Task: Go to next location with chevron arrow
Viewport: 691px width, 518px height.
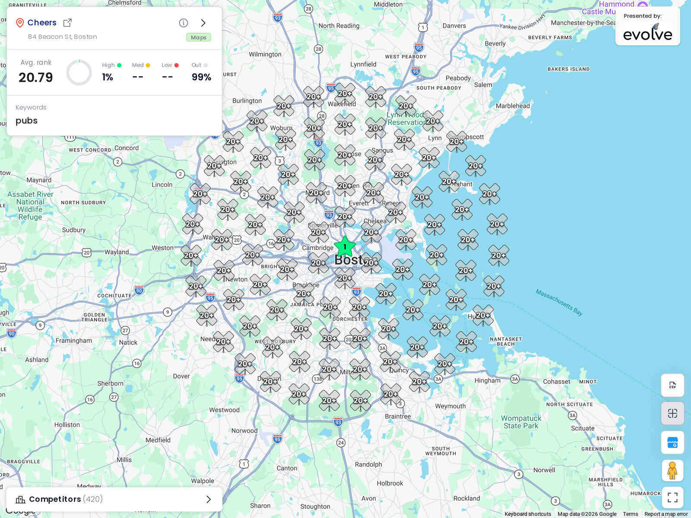Action: (203, 23)
